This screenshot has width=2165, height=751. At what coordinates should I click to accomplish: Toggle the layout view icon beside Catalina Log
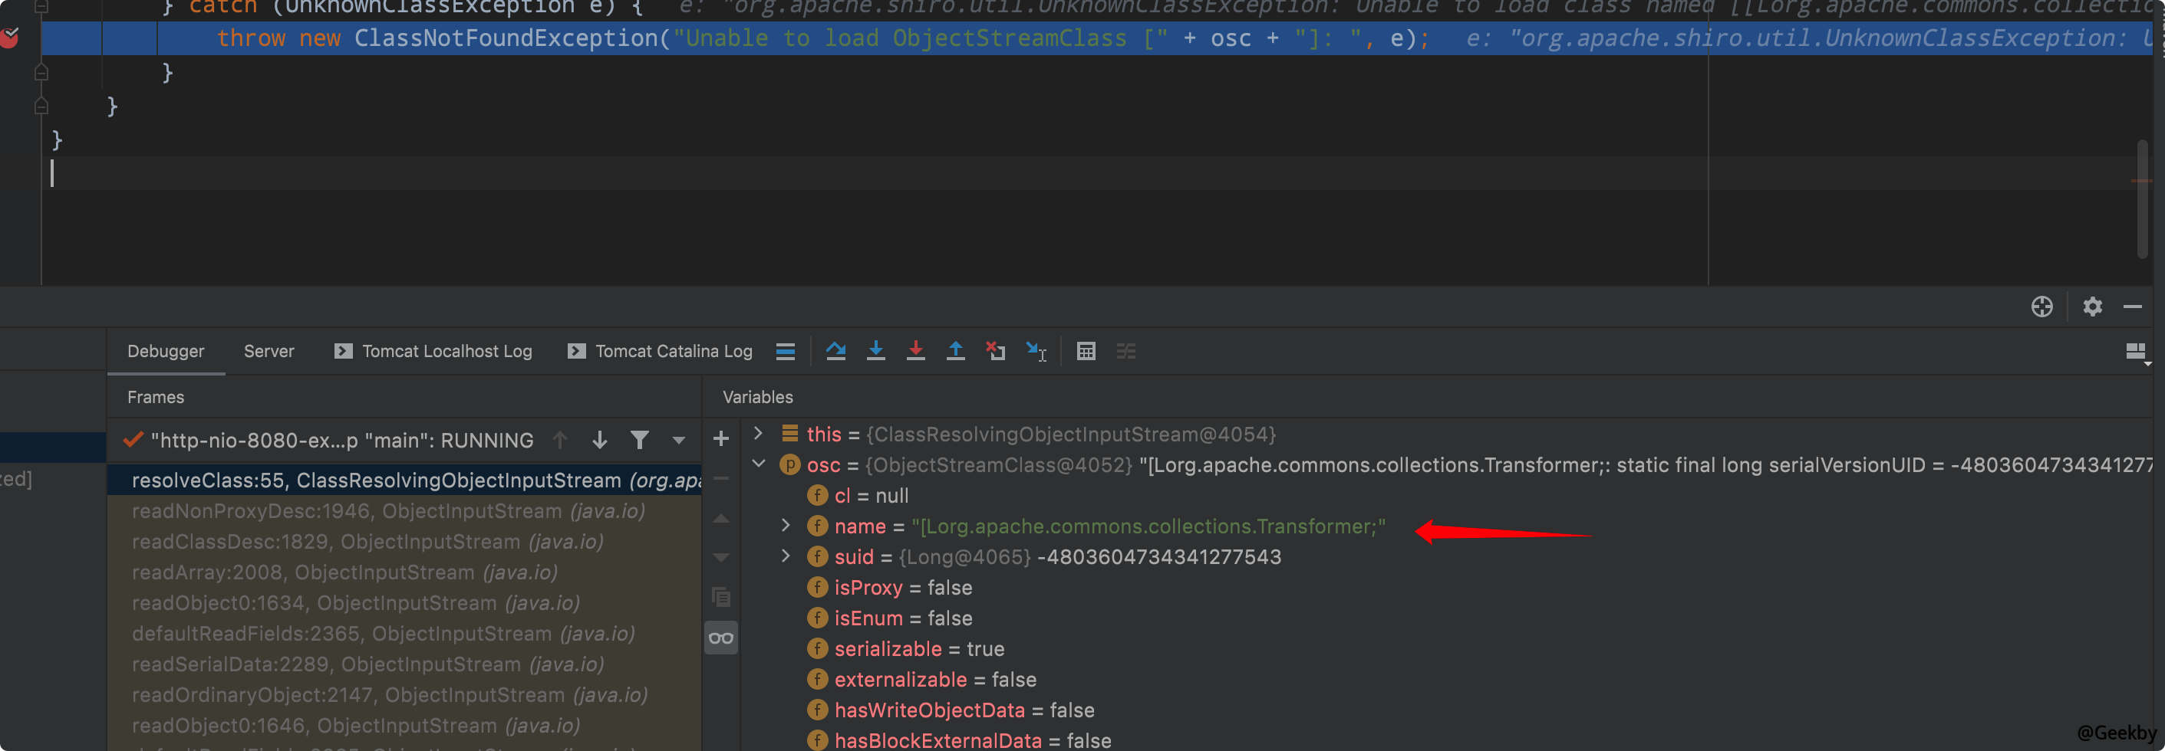[x=785, y=352]
